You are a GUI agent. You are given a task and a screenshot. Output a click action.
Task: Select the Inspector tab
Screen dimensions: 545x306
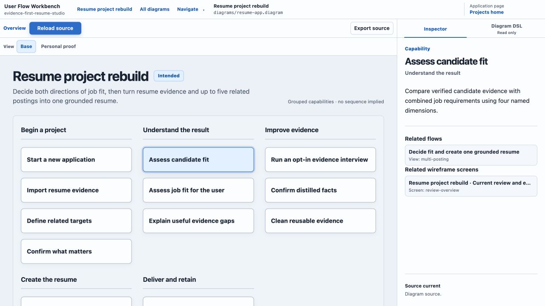[x=435, y=29]
